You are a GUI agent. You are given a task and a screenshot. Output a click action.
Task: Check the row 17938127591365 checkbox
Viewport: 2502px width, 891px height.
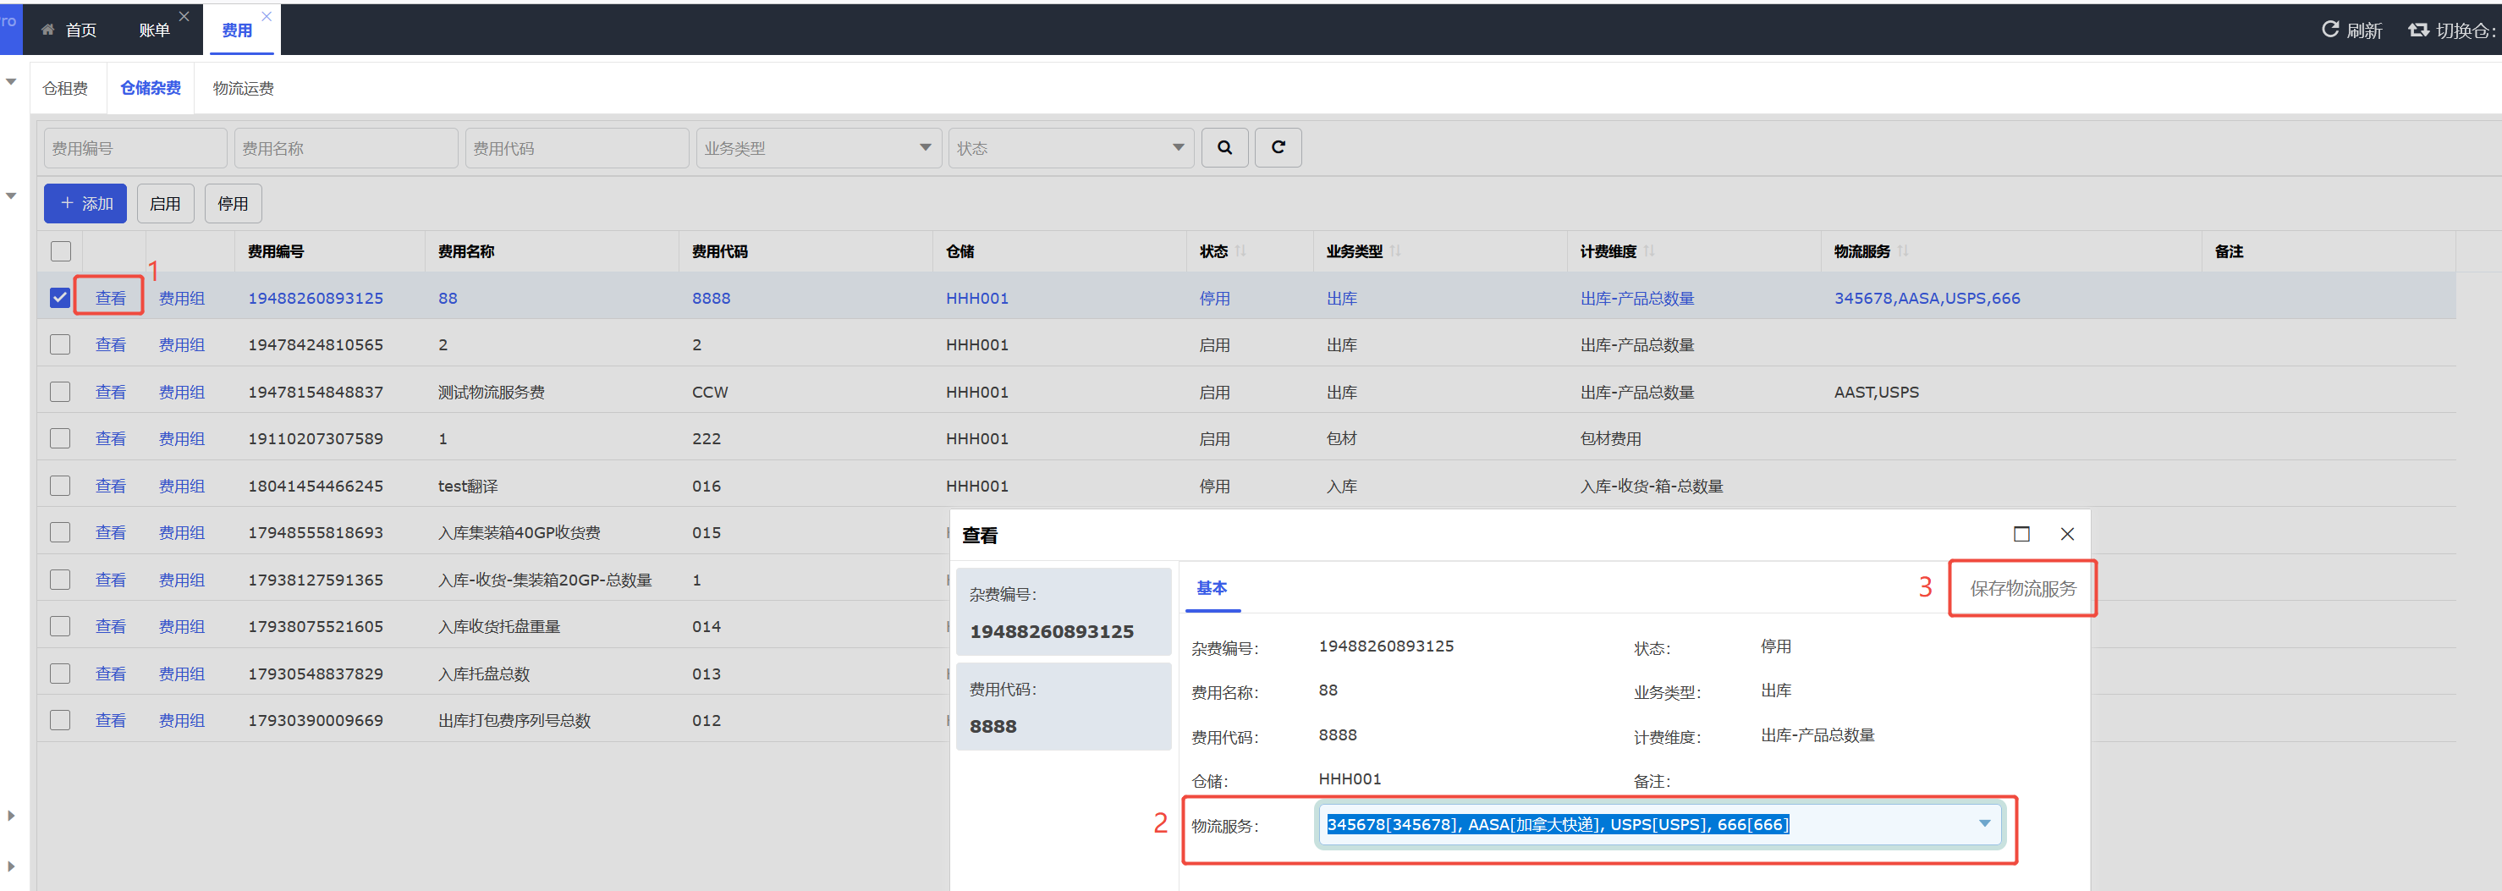coord(60,580)
